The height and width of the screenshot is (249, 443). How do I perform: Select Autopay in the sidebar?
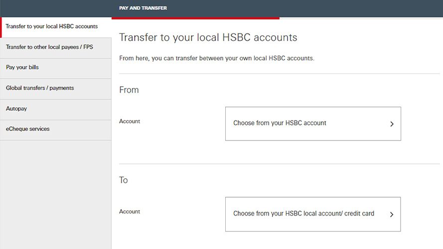pos(56,110)
